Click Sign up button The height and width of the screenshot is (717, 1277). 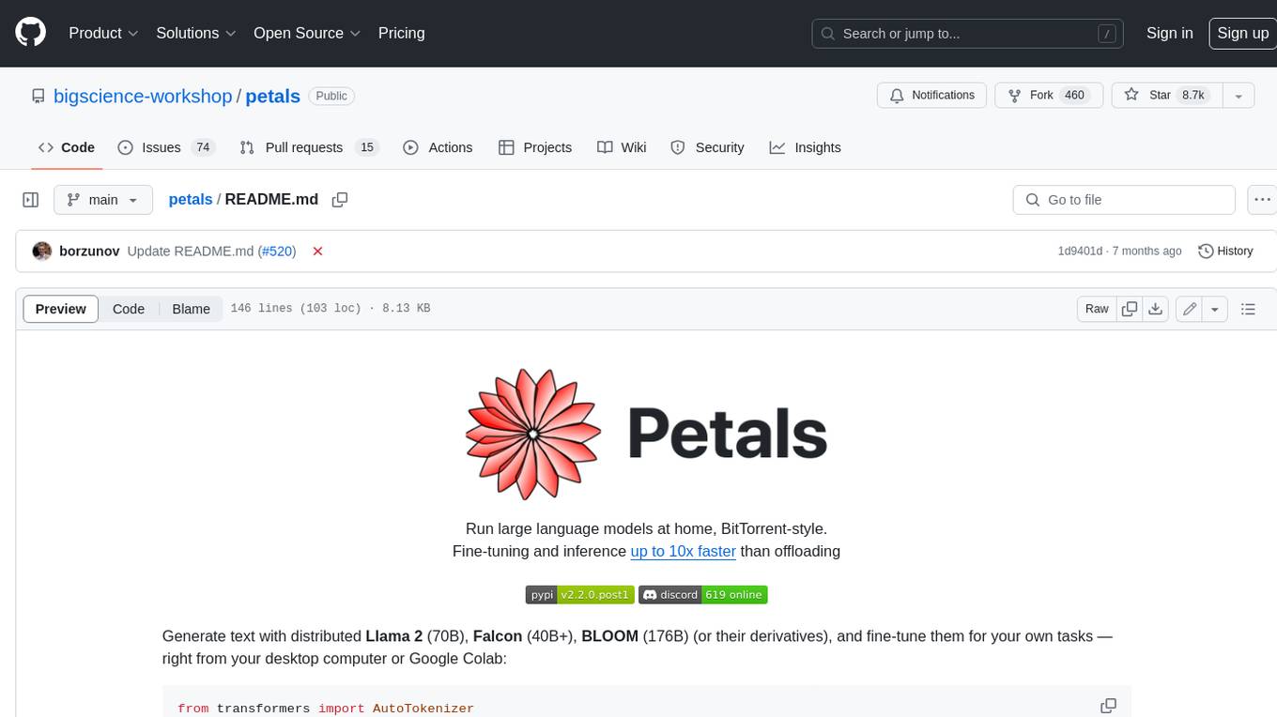1242,33
